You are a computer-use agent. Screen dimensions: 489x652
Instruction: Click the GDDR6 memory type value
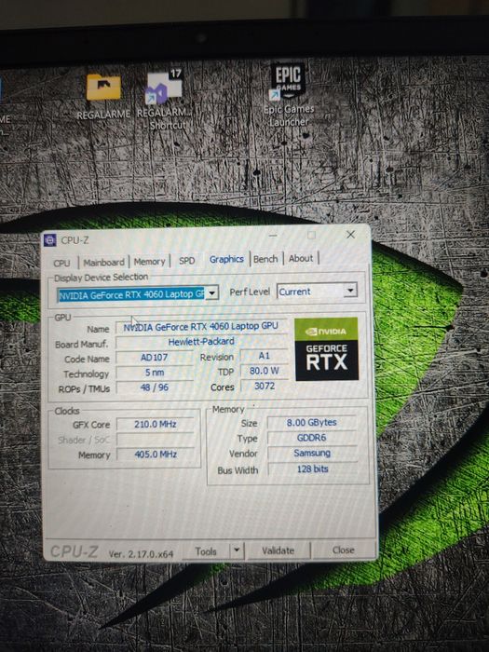[x=312, y=438]
